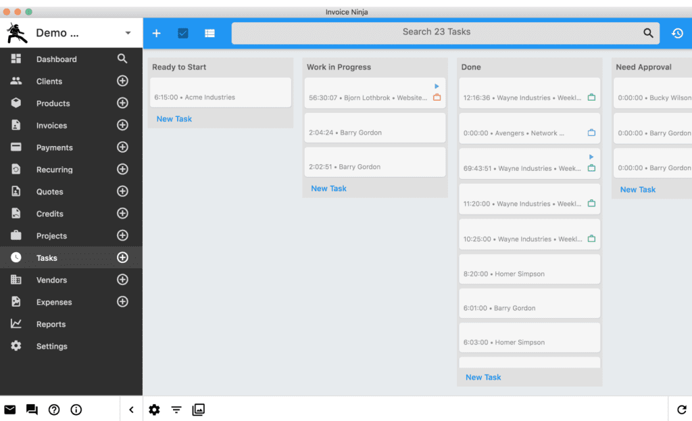This screenshot has height=421, width=692.
Task: Open Products section
Action: (x=53, y=103)
